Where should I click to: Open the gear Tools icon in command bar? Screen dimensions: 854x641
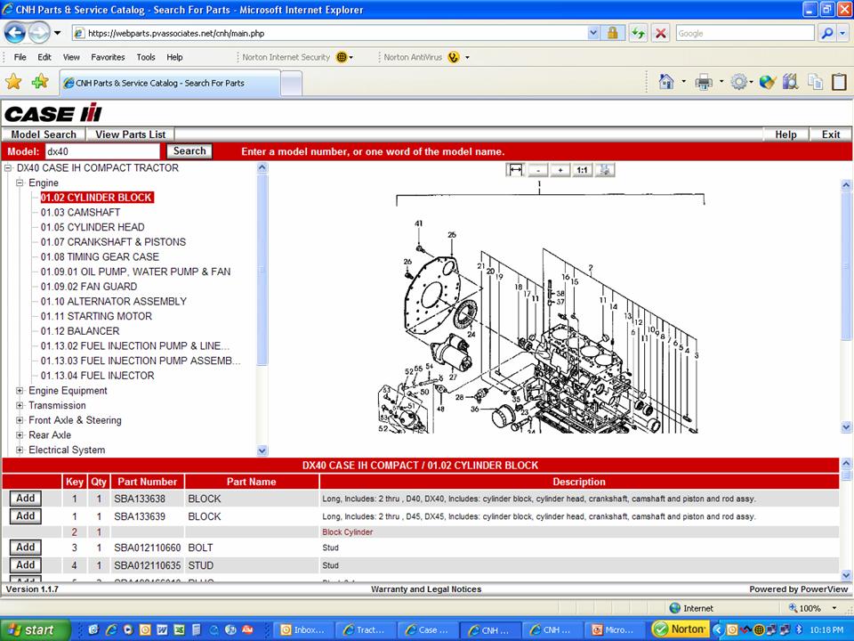(738, 82)
